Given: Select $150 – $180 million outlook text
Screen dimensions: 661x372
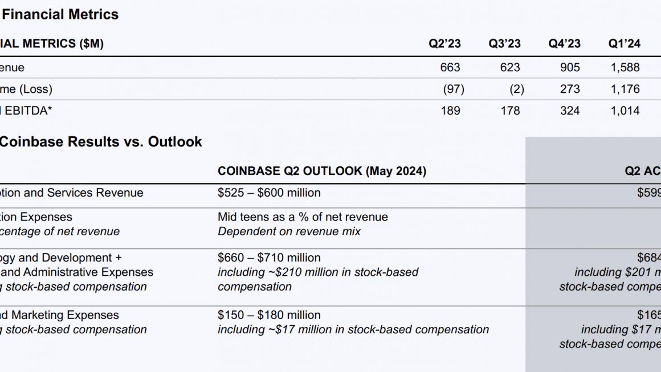Looking at the screenshot, I should 269,315.
